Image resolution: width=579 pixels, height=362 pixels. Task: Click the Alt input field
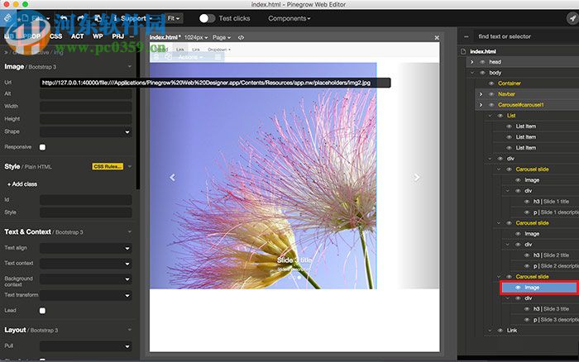tap(86, 94)
